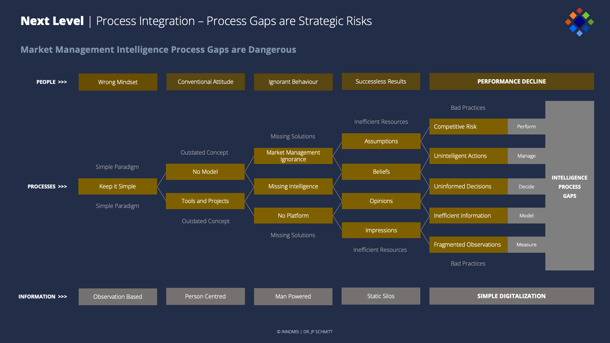Select the Inefficient Information box
Screen dimensions: 610x343
[x=468, y=216]
